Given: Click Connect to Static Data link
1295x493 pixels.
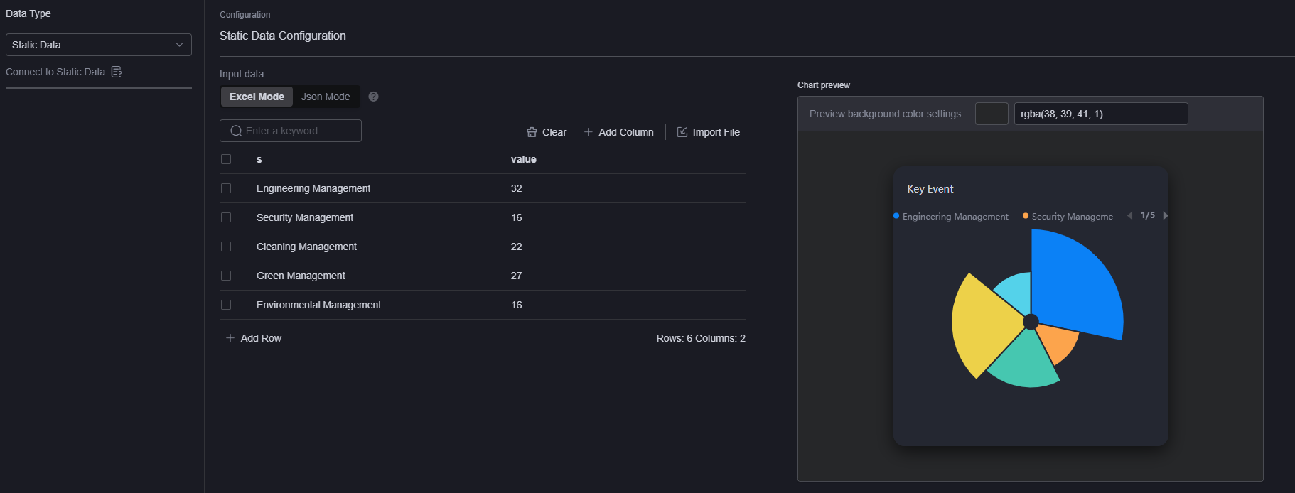Looking at the screenshot, I should (56, 72).
